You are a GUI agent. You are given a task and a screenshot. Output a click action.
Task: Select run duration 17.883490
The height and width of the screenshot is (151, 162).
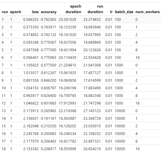tap(92, 88)
